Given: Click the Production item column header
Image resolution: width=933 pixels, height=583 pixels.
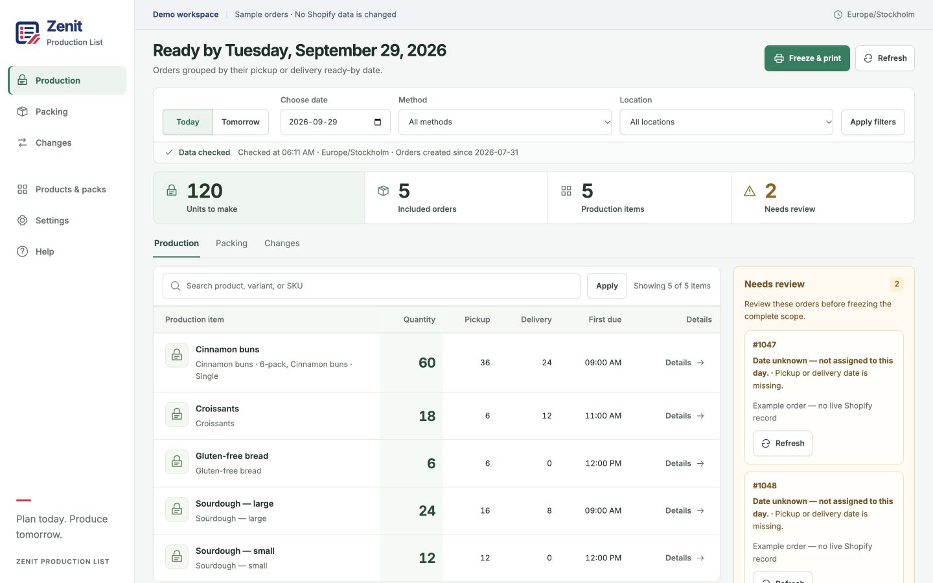Looking at the screenshot, I should pyautogui.click(x=194, y=319).
